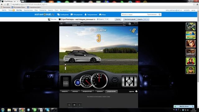The width and height of the screenshot is (199, 112).
Task: Focus the Искать в мире search field
Action: coord(133,15)
